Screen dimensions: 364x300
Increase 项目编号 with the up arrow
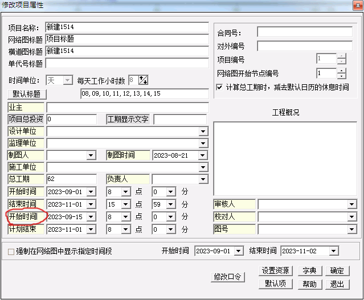341,56
